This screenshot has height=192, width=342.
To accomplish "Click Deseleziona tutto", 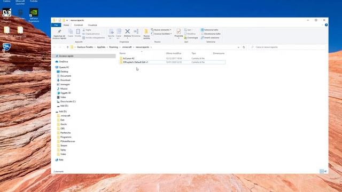I will coord(211,34).
